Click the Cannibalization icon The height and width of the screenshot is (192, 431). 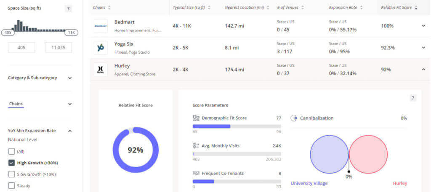coord(294,118)
